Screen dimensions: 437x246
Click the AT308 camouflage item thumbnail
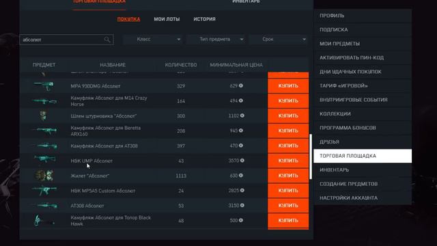(x=46, y=146)
